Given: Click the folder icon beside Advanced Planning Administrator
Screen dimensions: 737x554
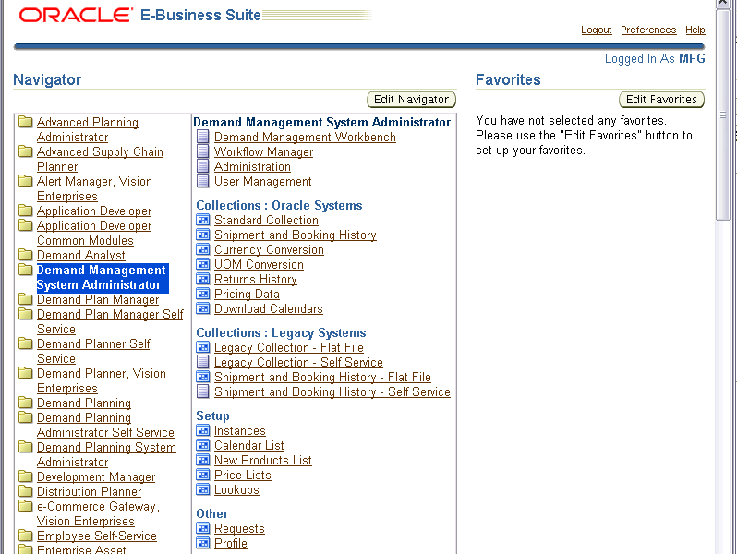Looking at the screenshot, I should coord(25,122).
